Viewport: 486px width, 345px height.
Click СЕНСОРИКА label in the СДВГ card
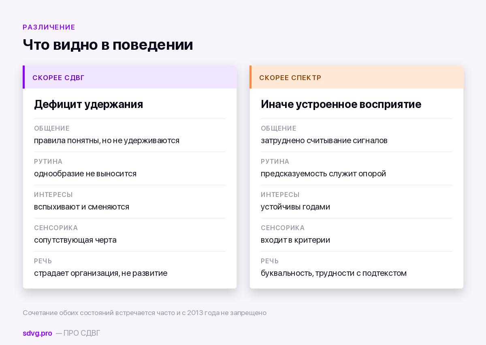[56, 228]
